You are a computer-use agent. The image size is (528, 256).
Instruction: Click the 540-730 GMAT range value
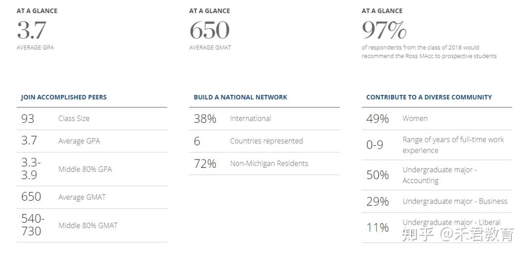pos(33,225)
